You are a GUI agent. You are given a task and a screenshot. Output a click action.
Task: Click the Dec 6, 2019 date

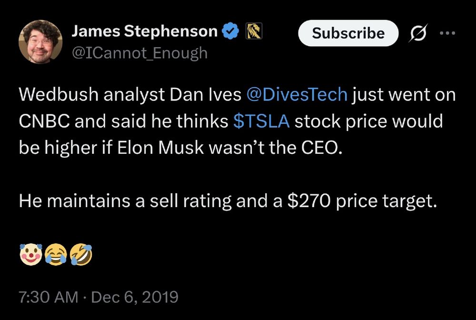[134, 297]
